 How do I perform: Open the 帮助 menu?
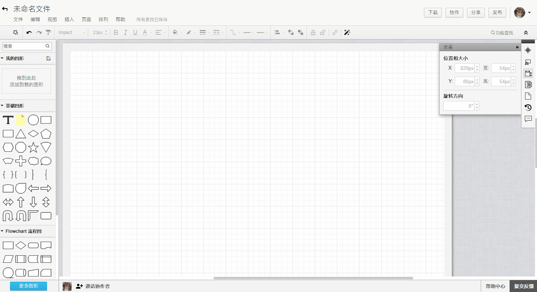click(x=120, y=20)
